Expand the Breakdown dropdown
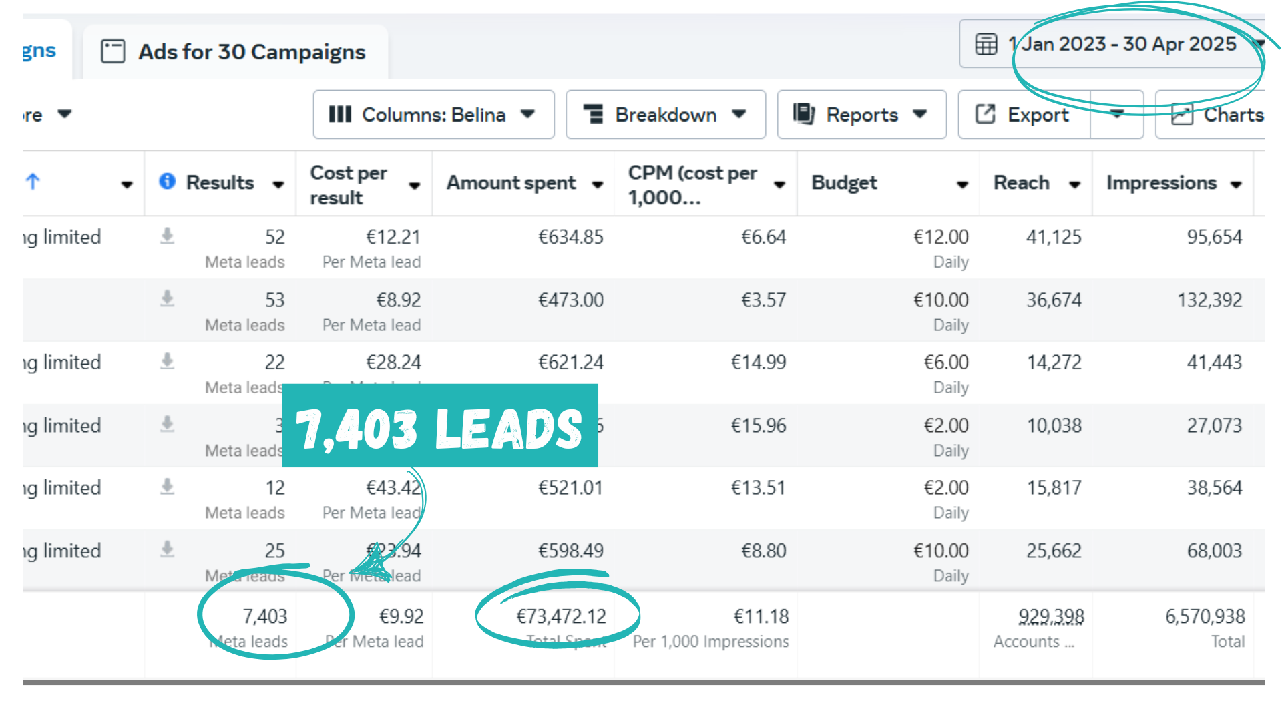This screenshot has height=721, width=1282. click(x=665, y=115)
